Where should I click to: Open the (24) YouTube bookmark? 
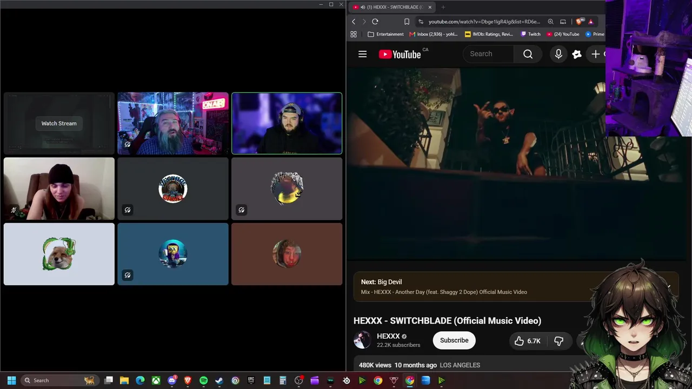[563, 34]
